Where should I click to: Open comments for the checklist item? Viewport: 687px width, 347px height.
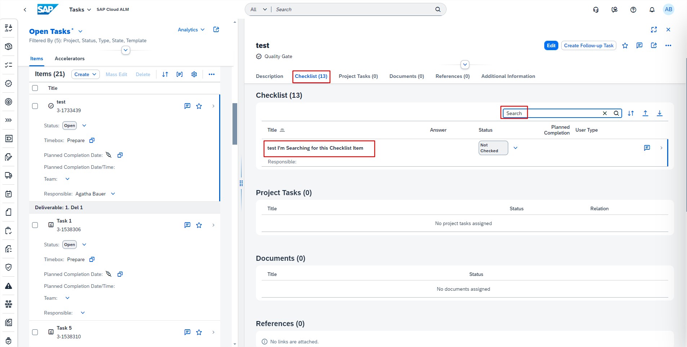647,148
